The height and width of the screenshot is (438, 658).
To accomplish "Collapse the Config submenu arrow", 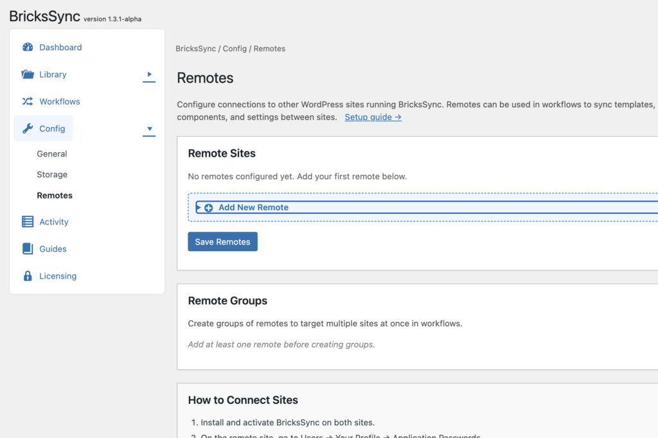I will (x=149, y=129).
